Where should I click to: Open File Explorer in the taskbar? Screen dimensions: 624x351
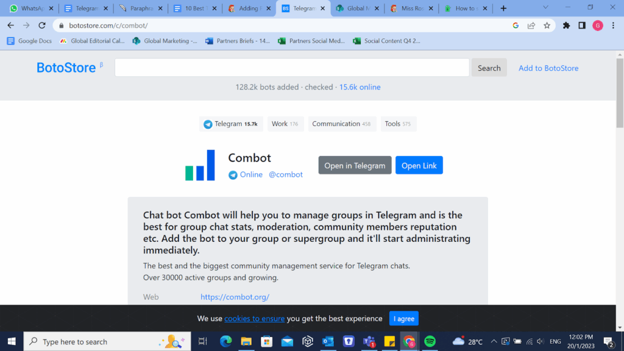pyautogui.click(x=246, y=341)
